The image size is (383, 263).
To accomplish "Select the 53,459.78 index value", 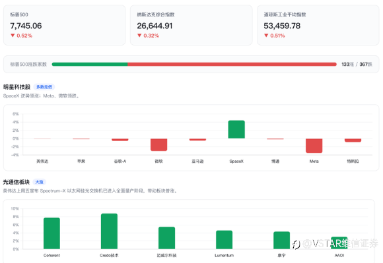I will 282,26.
